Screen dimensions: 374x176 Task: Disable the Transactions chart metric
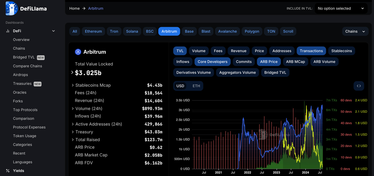click(x=311, y=51)
